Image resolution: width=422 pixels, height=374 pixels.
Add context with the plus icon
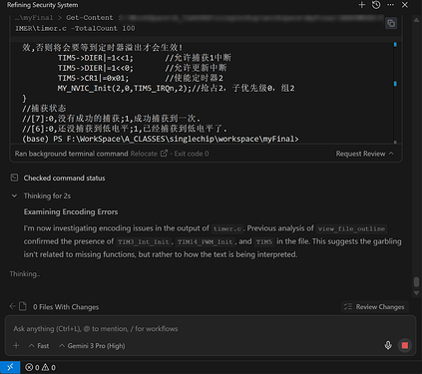click(16, 345)
